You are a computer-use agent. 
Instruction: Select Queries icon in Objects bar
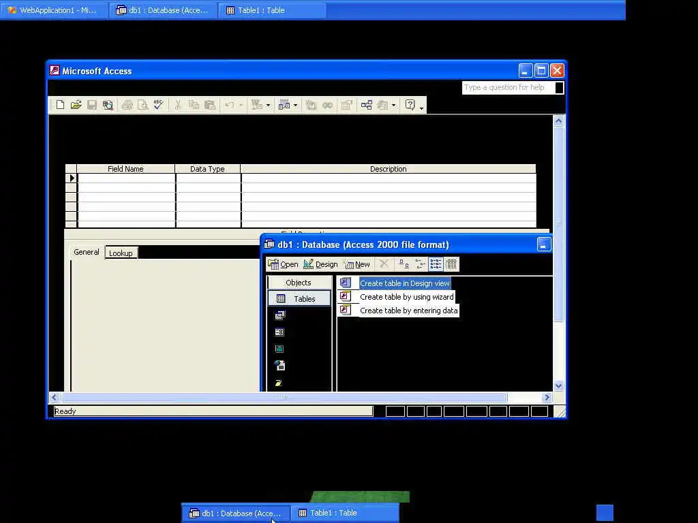point(279,315)
